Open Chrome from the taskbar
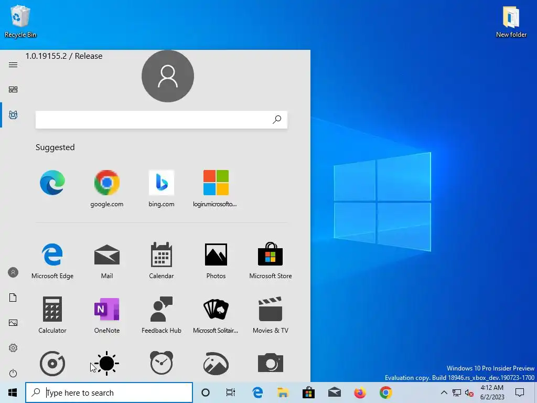The height and width of the screenshot is (403, 537). click(x=385, y=393)
